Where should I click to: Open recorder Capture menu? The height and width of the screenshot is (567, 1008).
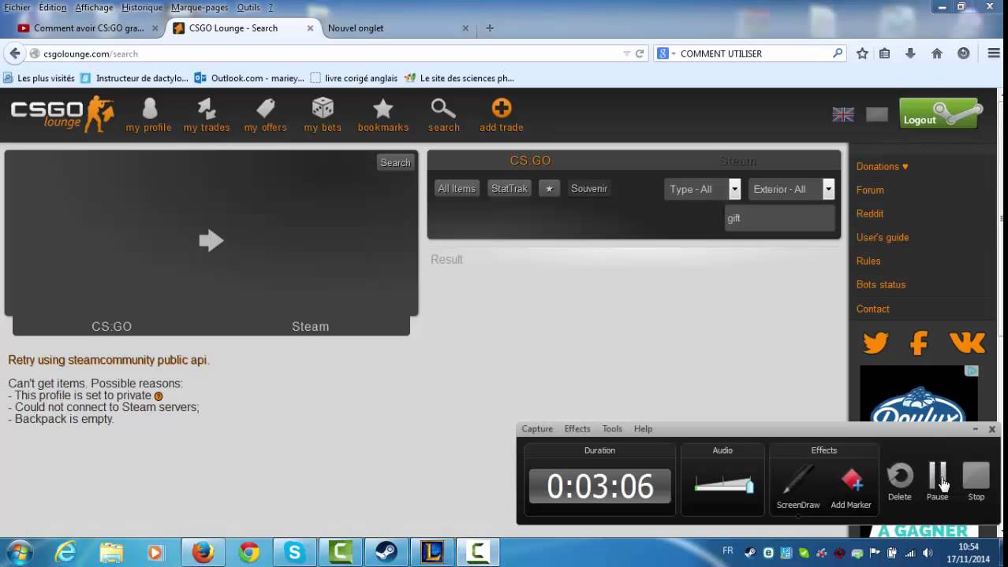(x=537, y=429)
